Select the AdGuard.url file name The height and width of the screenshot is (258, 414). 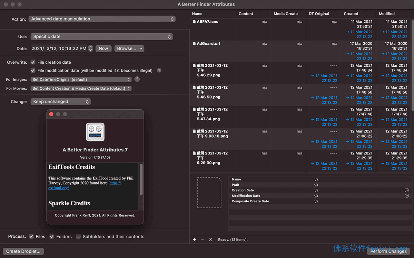208,44
